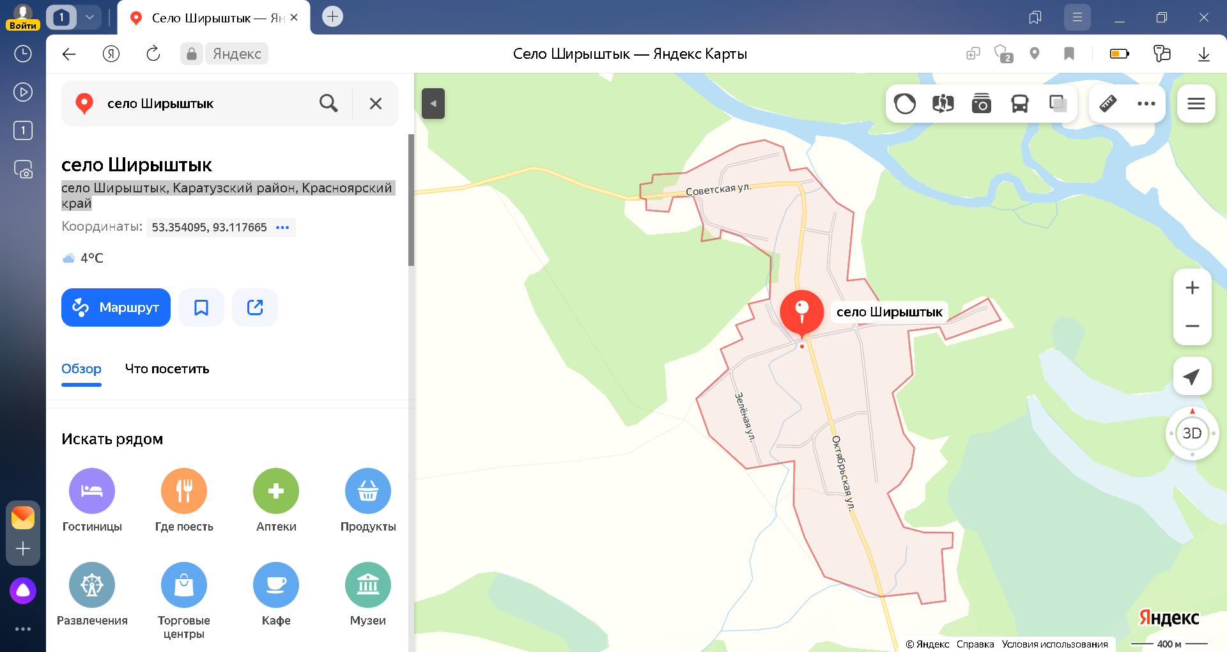Select the Обзор tab
The height and width of the screenshot is (652, 1227).
coord(81,369)
